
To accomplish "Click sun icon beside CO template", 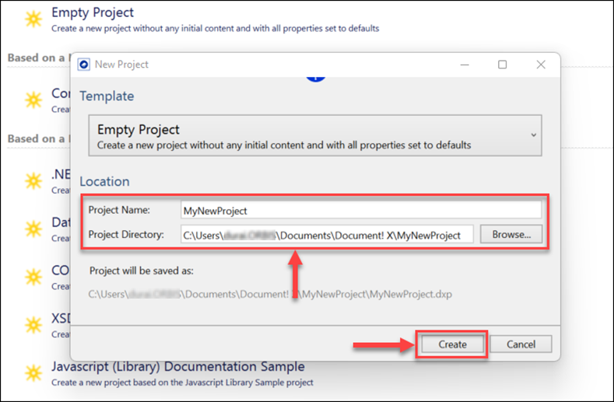I will 33,277.
